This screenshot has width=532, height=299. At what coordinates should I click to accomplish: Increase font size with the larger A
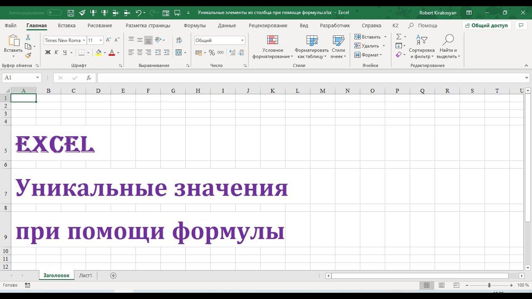coord(108,40)
